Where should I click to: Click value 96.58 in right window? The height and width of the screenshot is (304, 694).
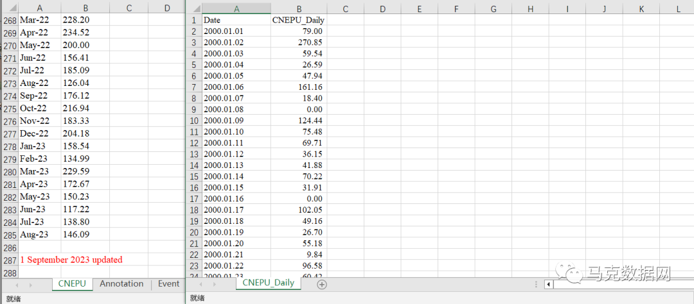click(299, 266)
